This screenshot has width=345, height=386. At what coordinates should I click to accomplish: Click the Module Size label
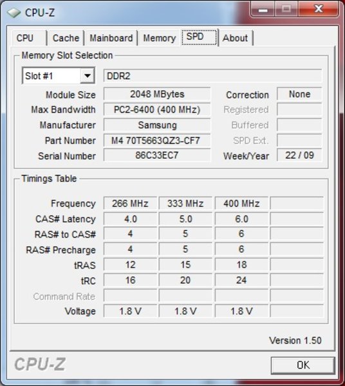click(x=71, y=95)
